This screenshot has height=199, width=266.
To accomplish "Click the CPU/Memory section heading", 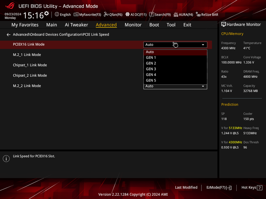I will point(232,34).
